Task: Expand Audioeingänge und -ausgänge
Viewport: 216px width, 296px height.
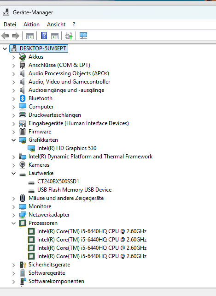Action: (x=13, y=90)
